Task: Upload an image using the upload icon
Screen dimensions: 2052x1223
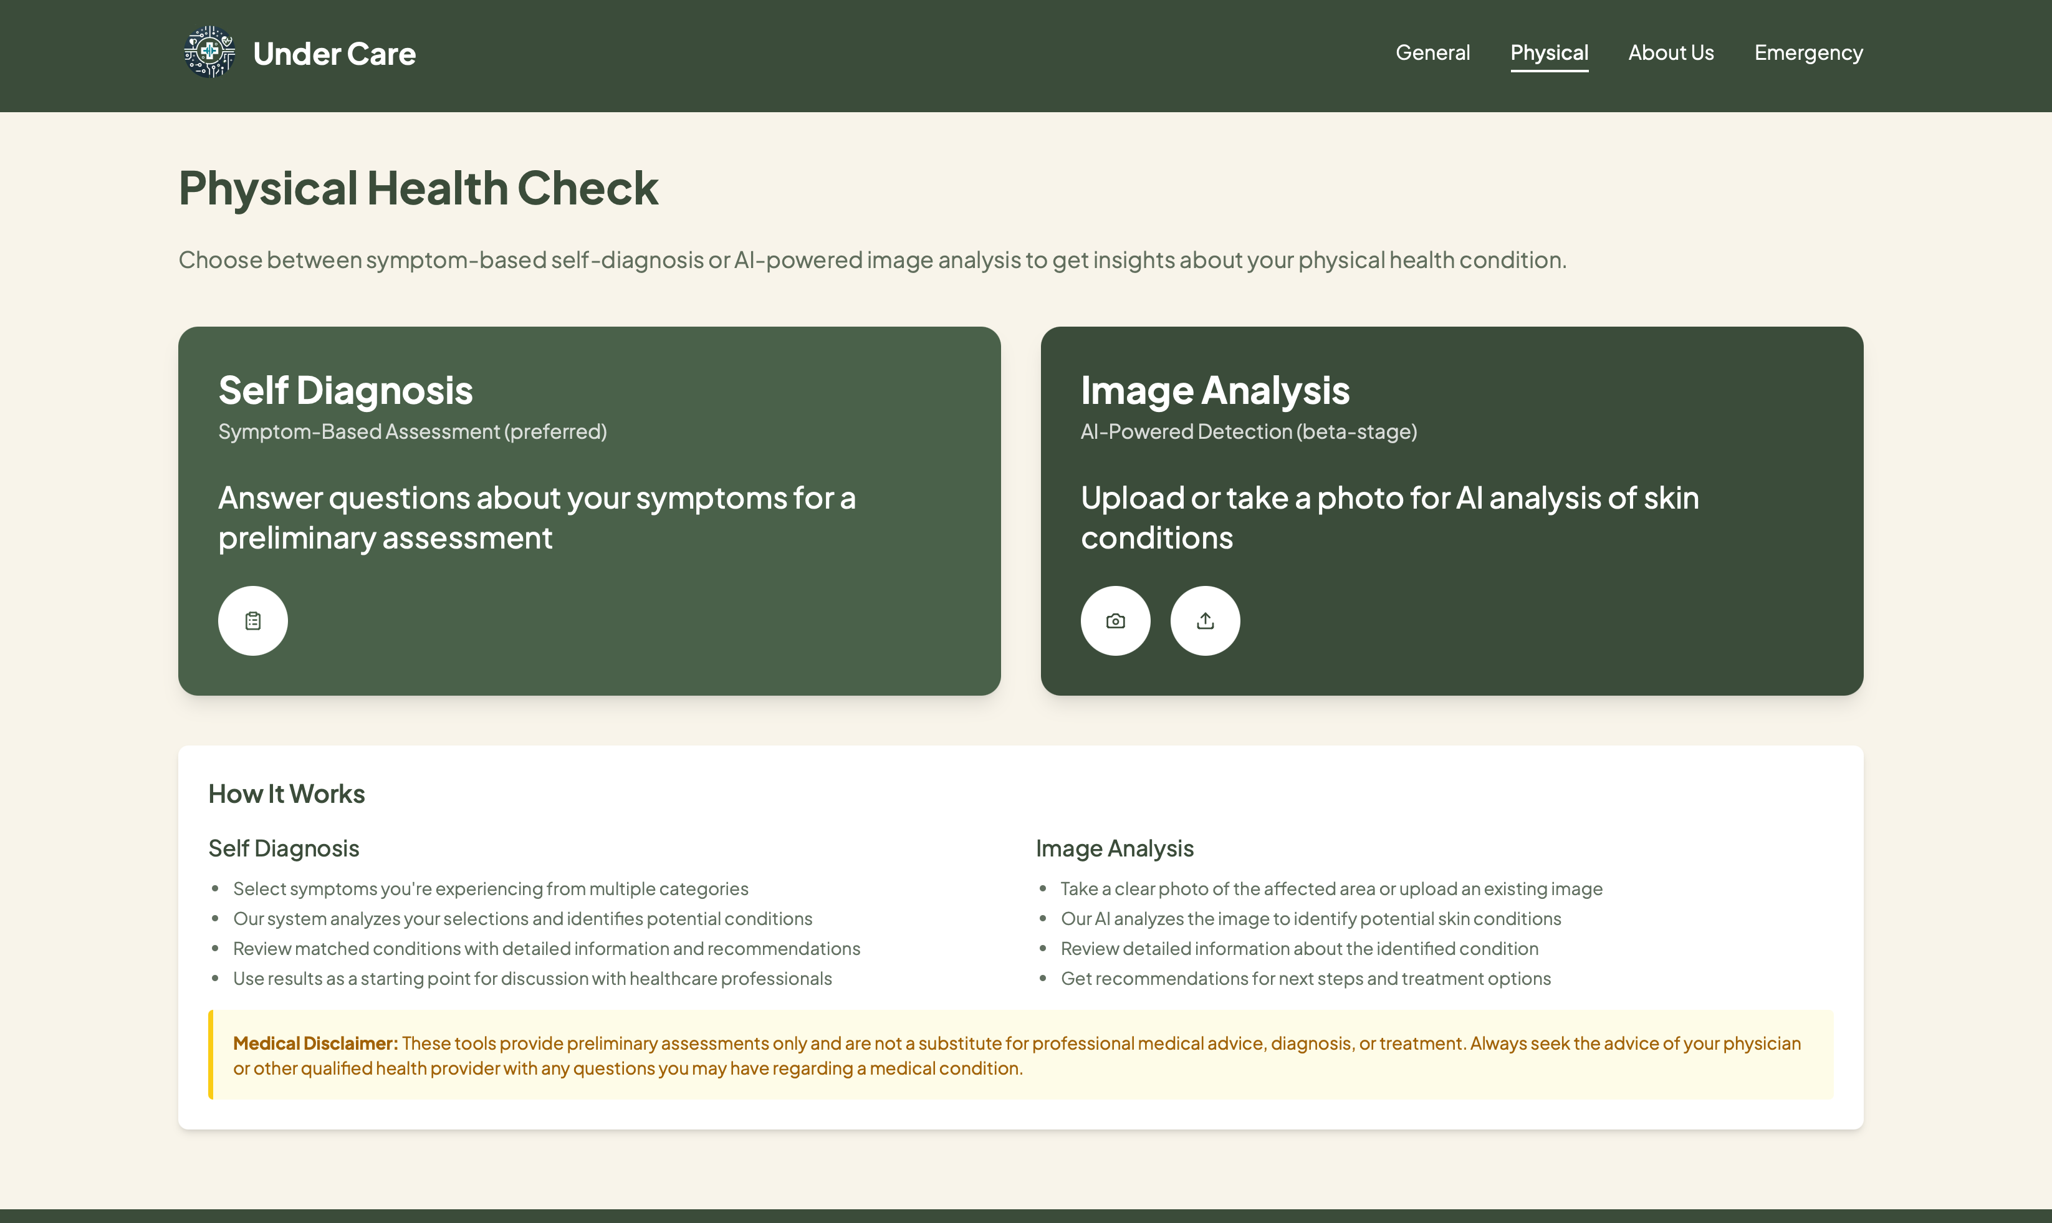Action: 1205,621
